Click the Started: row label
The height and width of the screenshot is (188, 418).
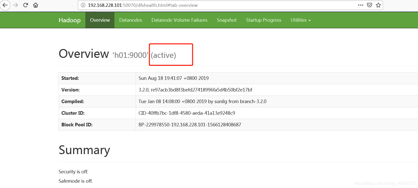(x=70, y=78)
